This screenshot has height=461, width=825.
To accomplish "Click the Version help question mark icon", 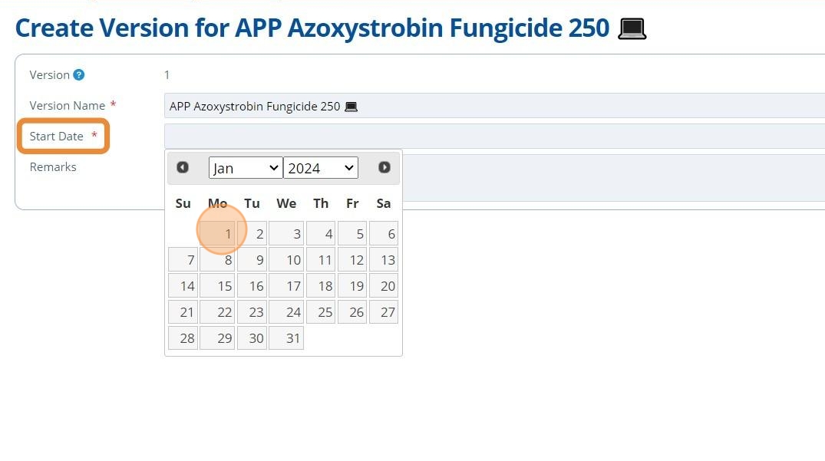I will 78,75.
